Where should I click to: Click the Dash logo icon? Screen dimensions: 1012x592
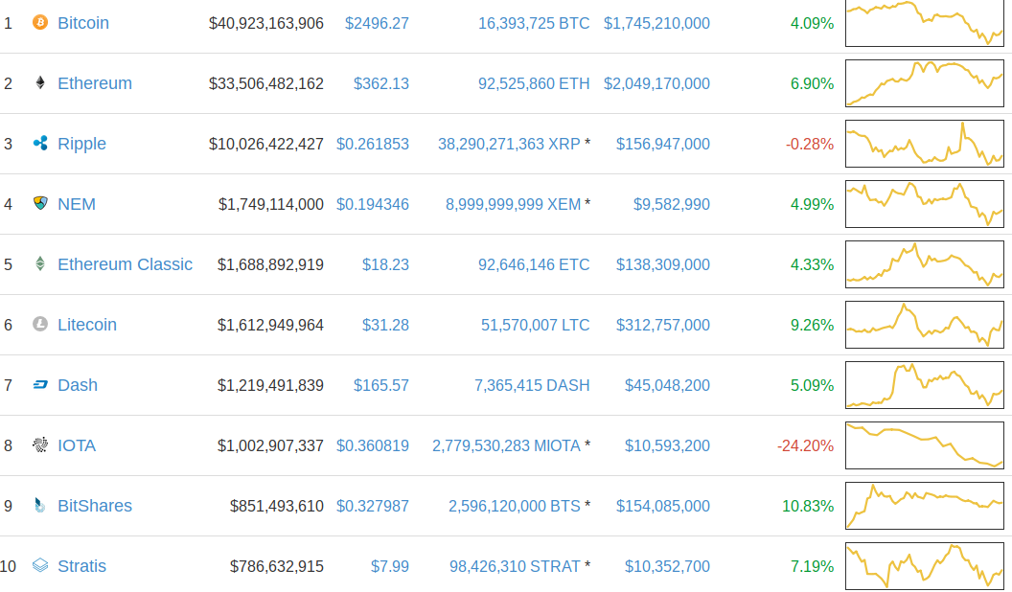click(x=39, y=385)
